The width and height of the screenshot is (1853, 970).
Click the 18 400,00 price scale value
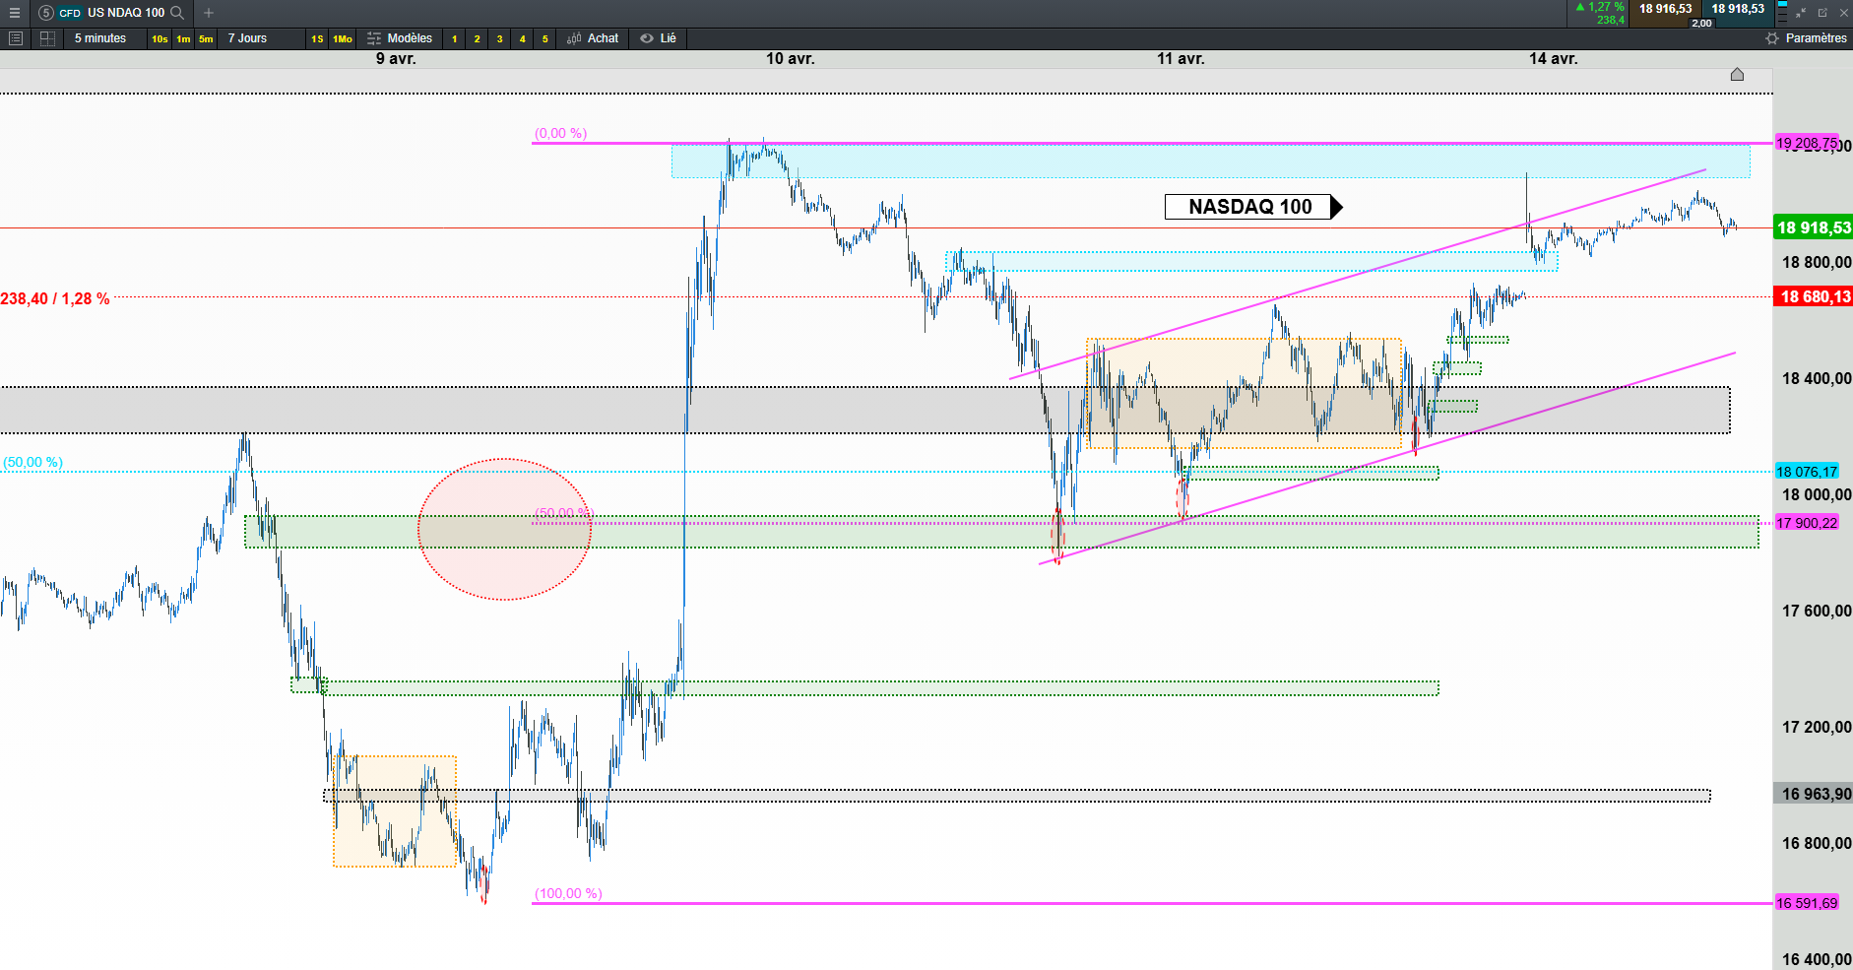tap(1817, 378)
